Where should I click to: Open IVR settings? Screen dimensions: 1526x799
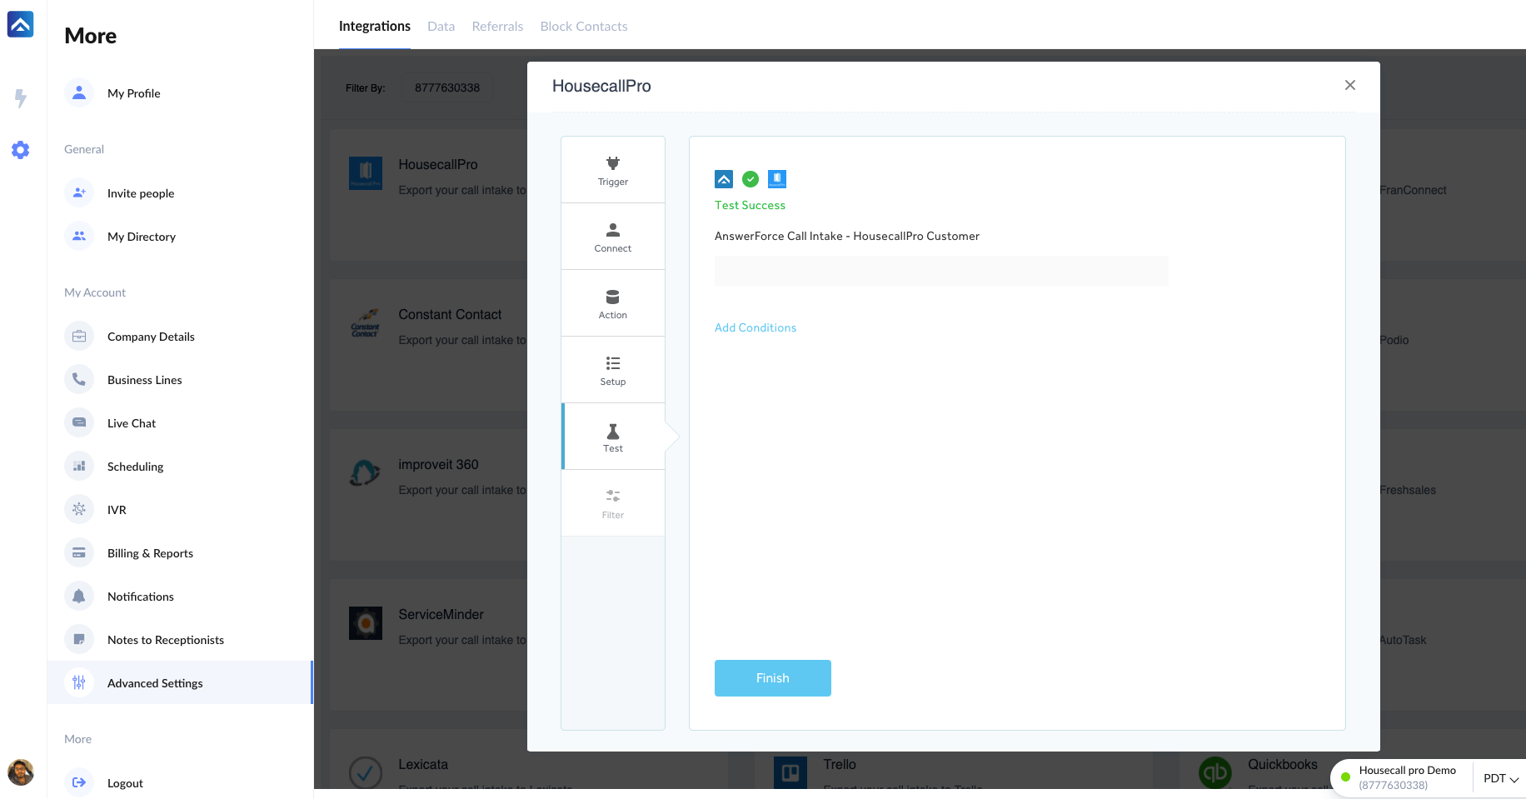117,510
